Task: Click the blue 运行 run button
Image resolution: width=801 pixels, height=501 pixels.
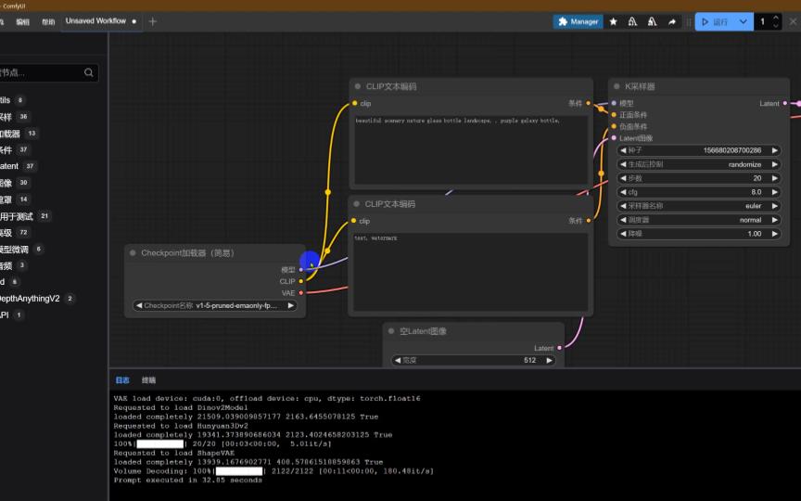Action: point(714,21)
